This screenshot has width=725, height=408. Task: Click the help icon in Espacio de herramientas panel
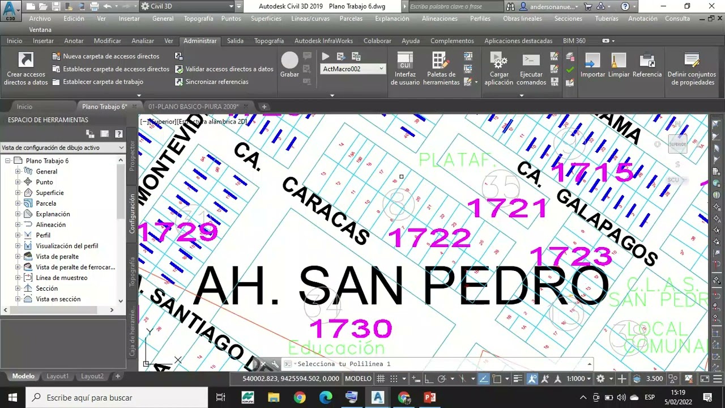point(118,134)
